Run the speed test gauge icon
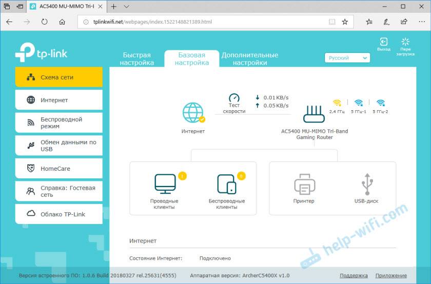This screenshot has height=284, width=431. pyautogui.click(x=234, y=98)
